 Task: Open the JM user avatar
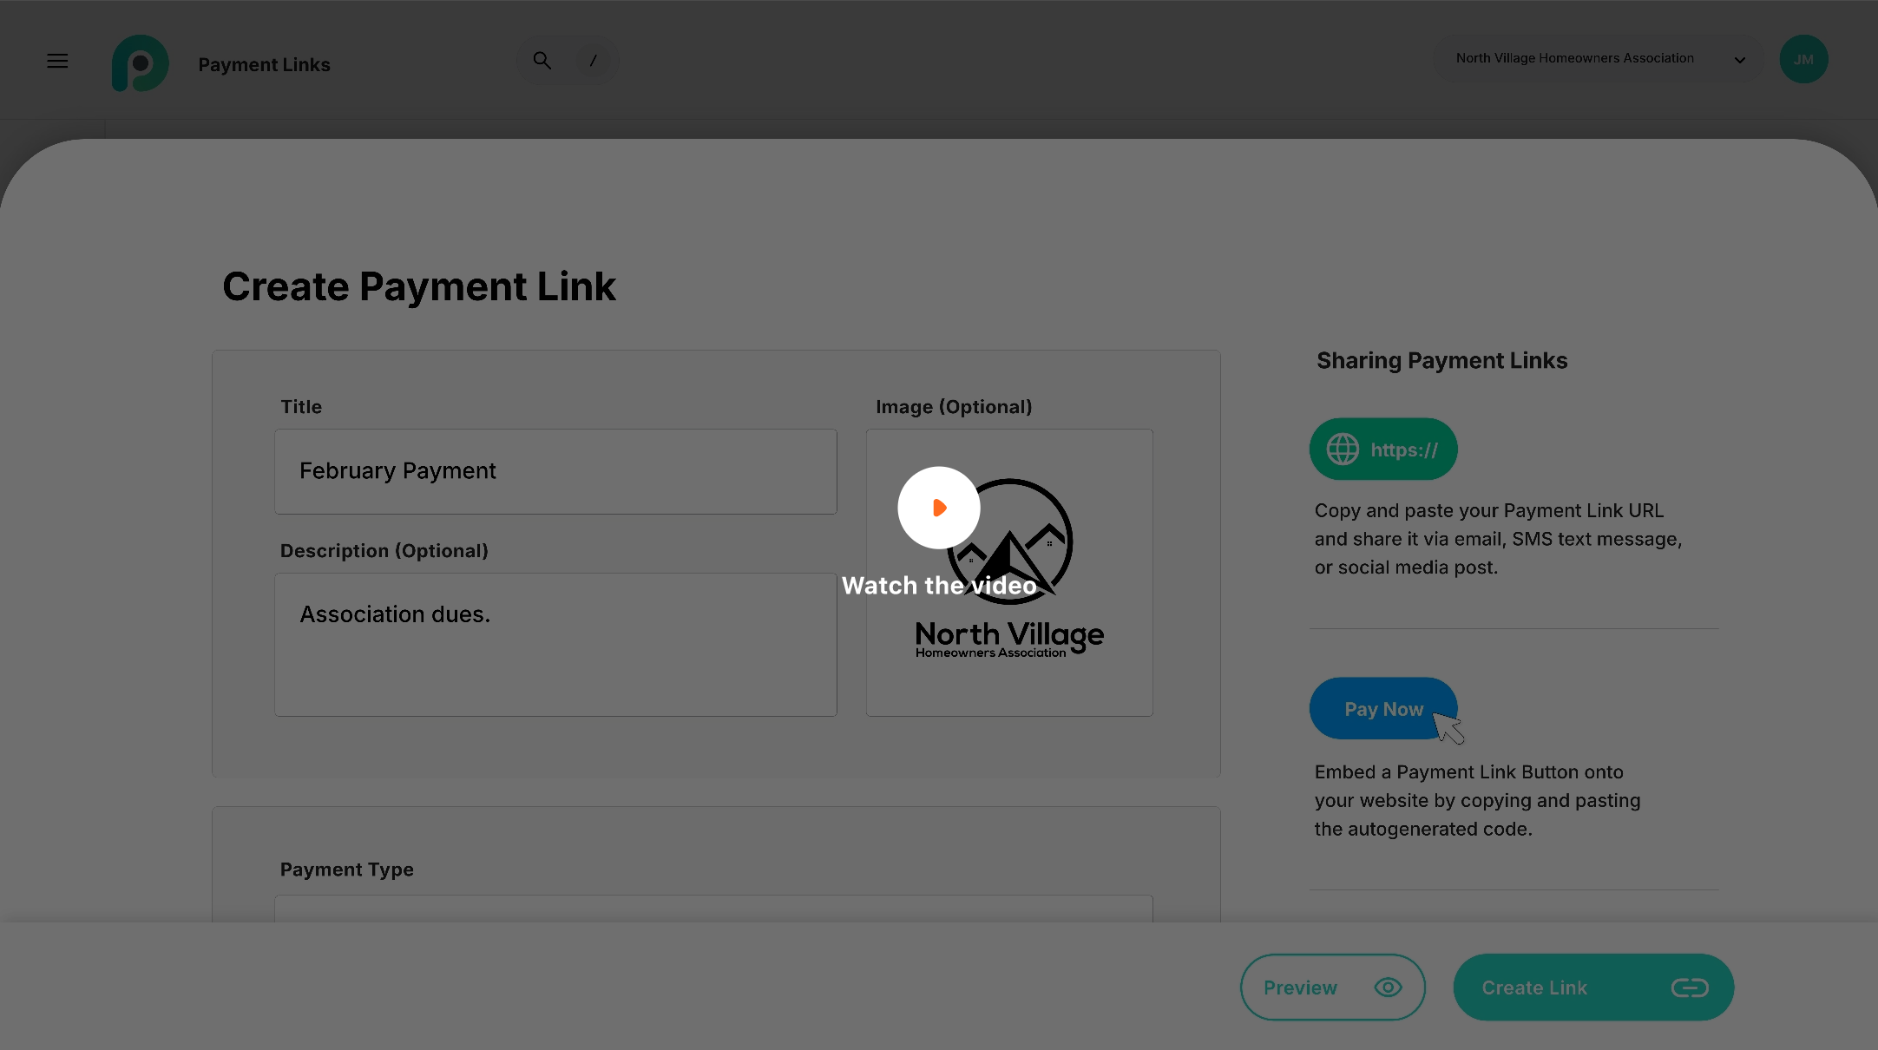pos(1804,59)
